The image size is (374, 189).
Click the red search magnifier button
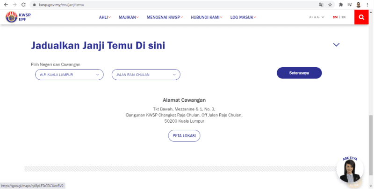[x=362, y=17]
